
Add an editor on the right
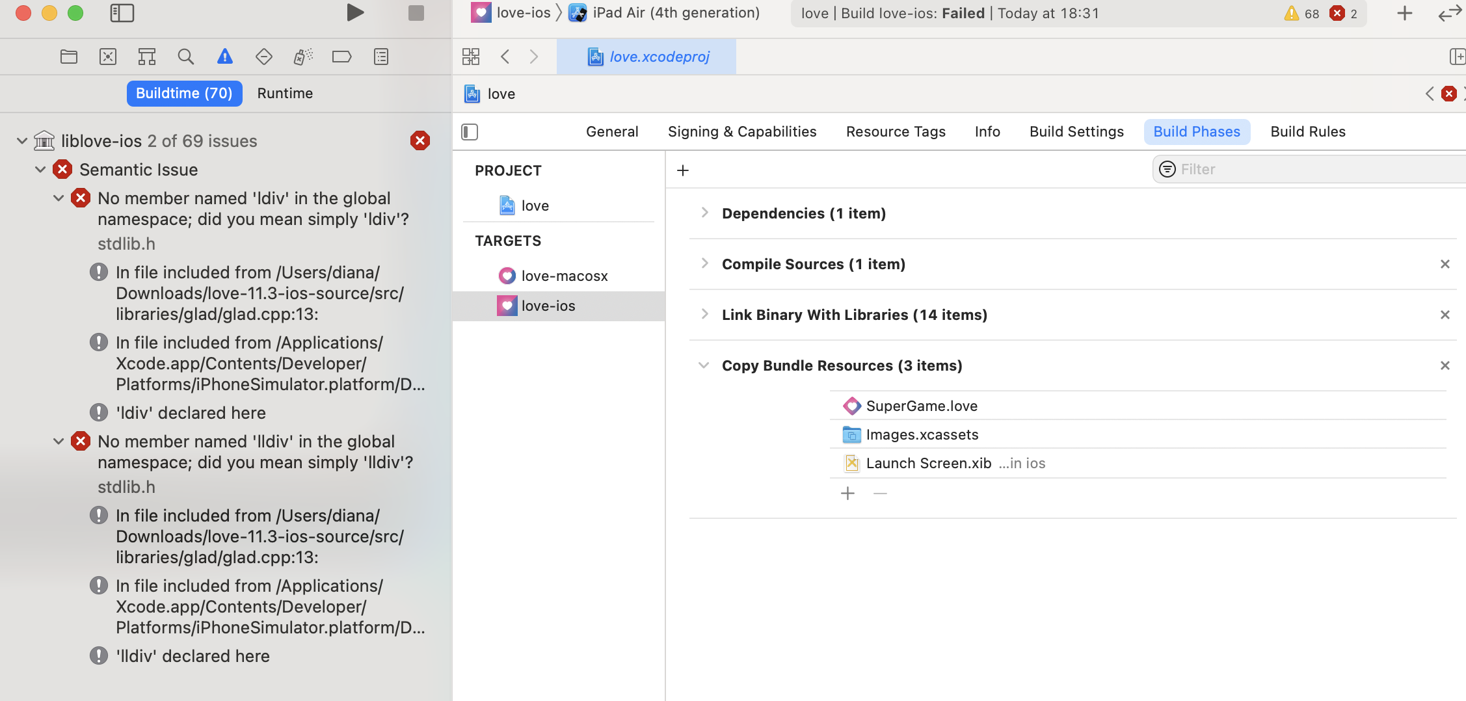(x=1458, y=57)
